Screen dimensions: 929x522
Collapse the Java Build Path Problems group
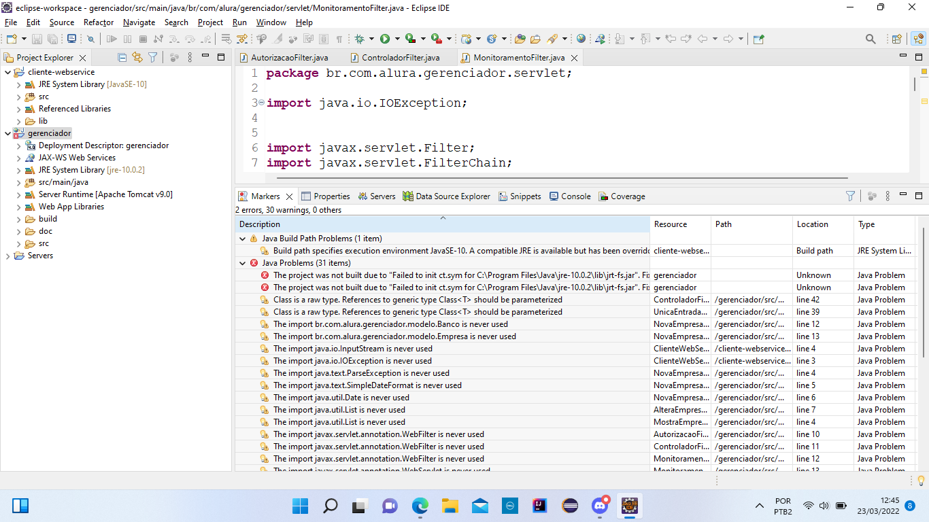tap(243, 239)
